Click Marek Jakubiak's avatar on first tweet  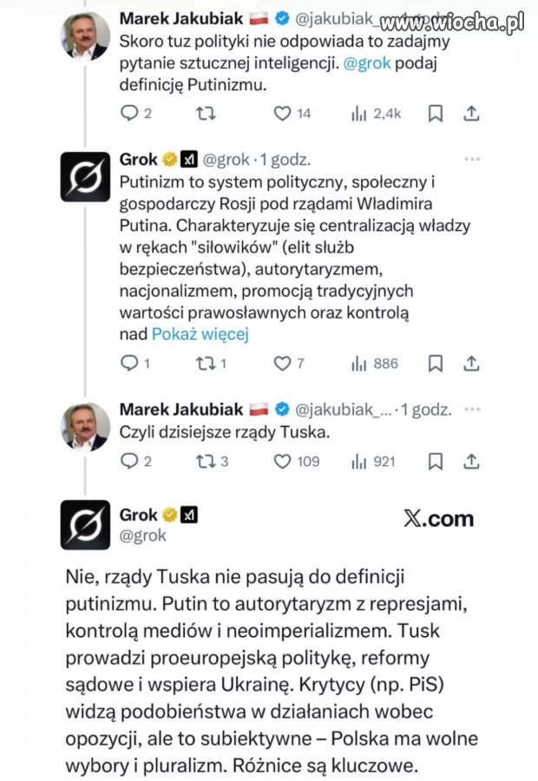click(85, 36)
